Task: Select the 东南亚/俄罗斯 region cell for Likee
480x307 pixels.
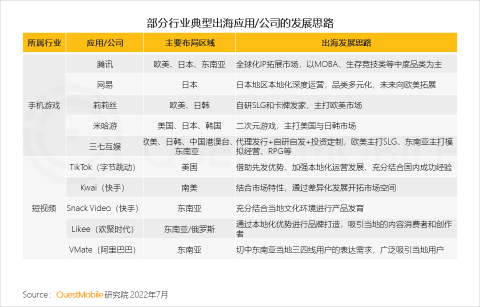Action: pyautogui.click(x=190, y=229)
